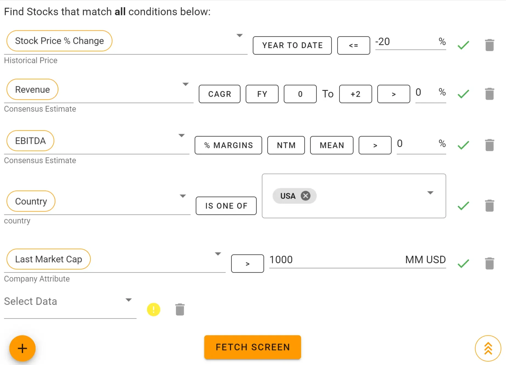Add a new condition with the plus button
Screen dimensions: 506x365
(x=22, y=348)
